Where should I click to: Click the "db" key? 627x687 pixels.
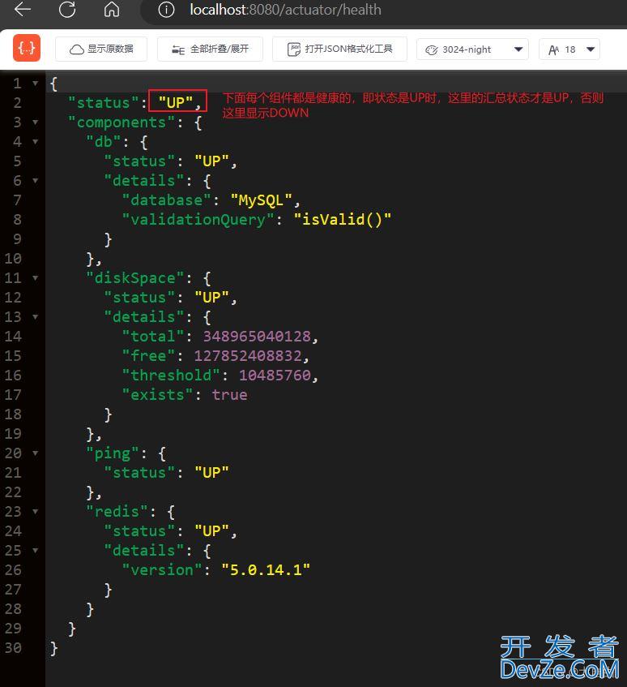pyautogui.click(x=103, y=141)
